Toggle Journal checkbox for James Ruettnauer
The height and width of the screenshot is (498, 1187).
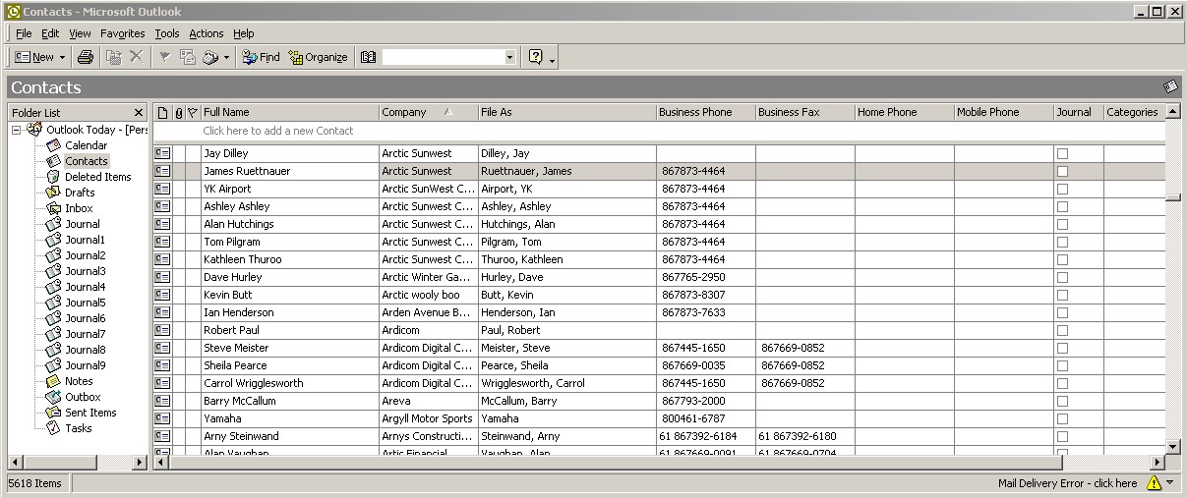click(x=1062, y=171)
